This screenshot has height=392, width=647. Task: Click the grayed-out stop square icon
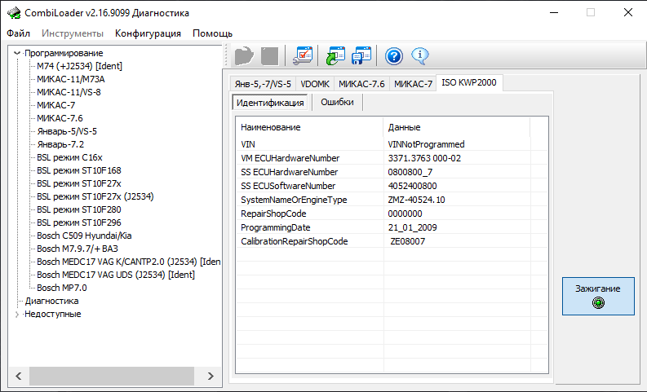(x=270, y=55)
